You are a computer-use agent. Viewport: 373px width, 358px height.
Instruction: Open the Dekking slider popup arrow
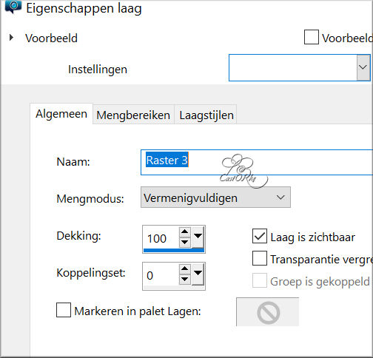tap(198, 237)
